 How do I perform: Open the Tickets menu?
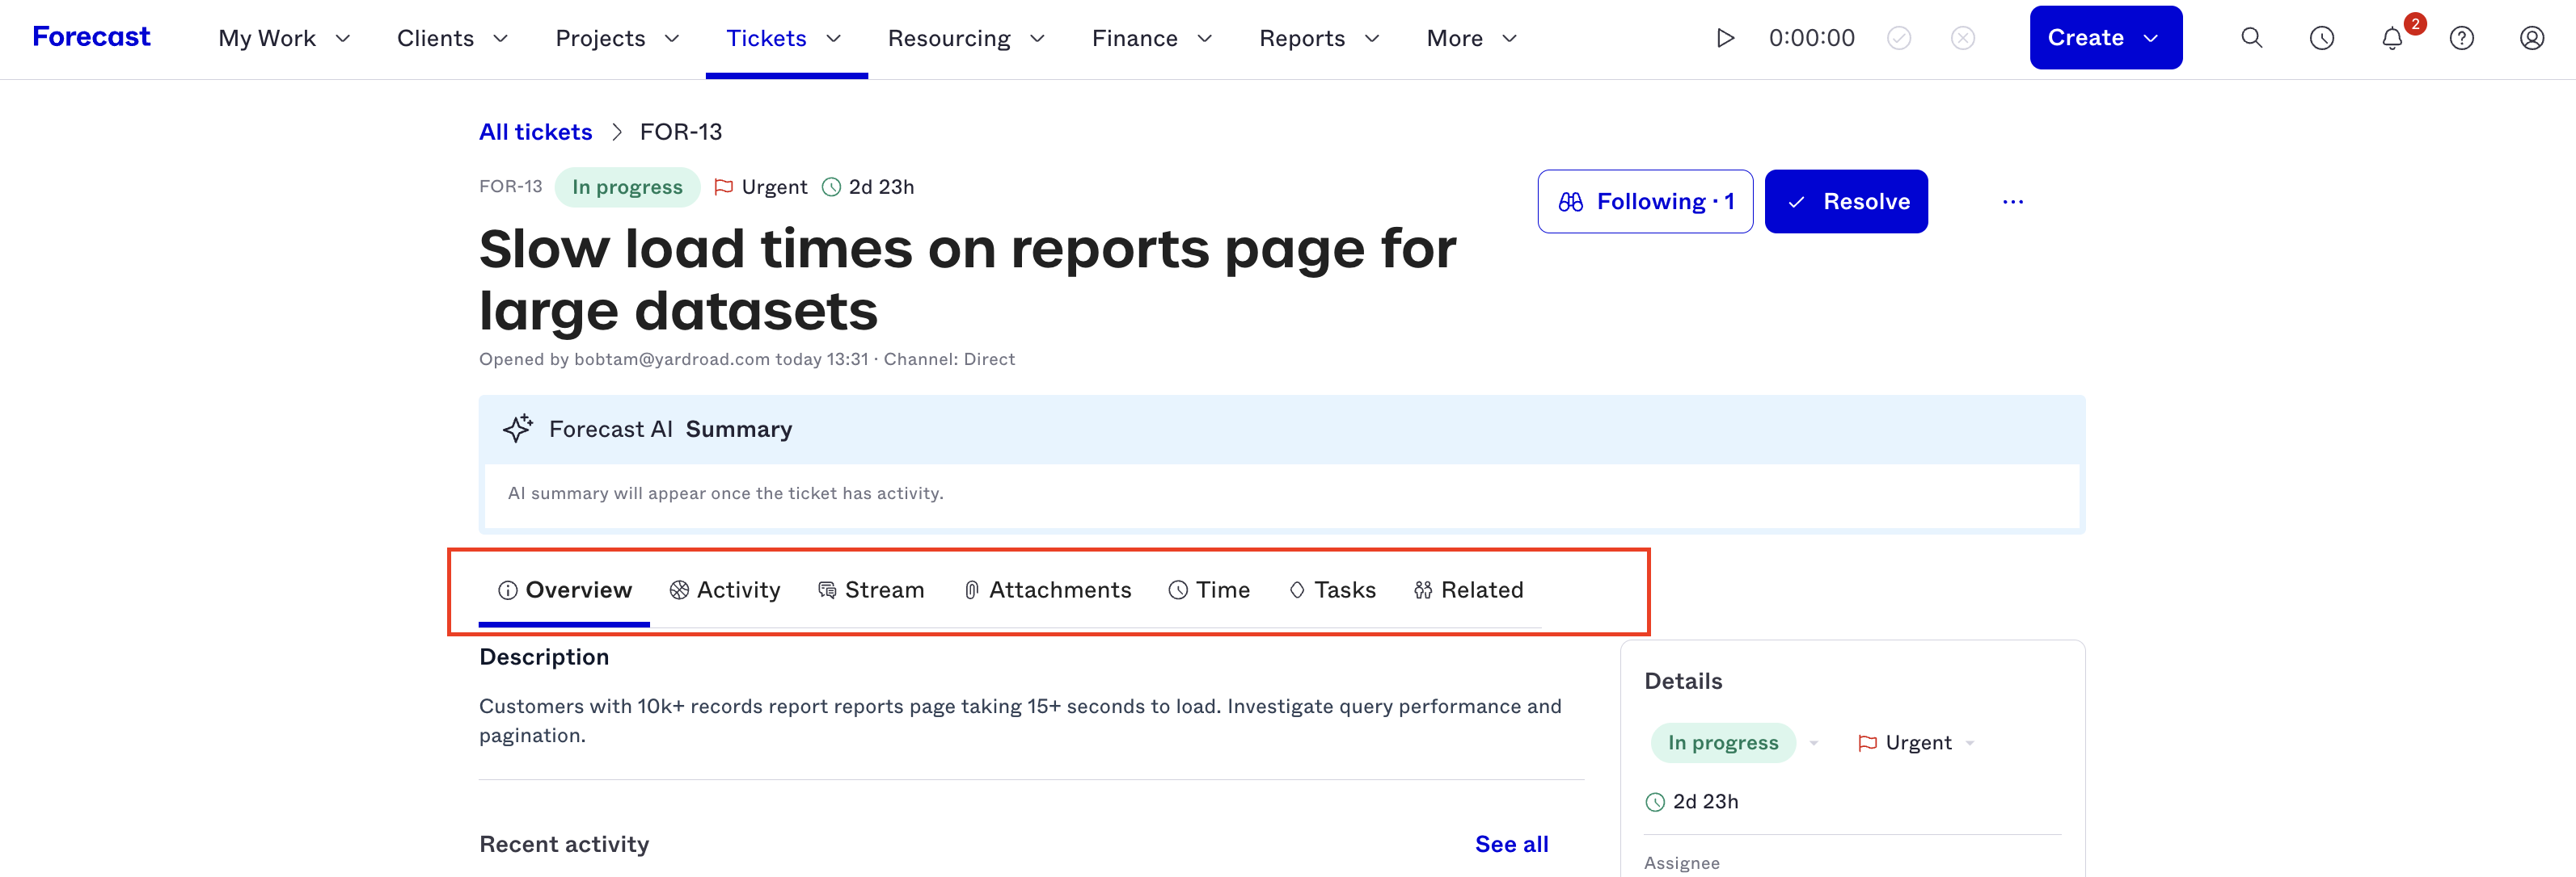coord(784,38)
